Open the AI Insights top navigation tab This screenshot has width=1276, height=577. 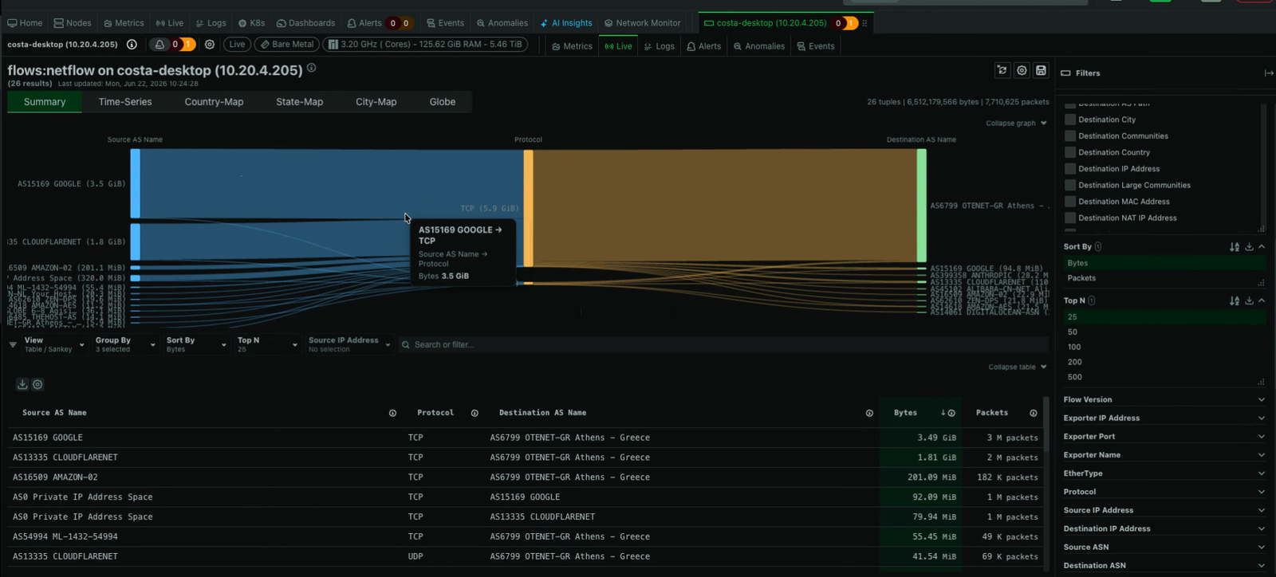coord(566,23)
